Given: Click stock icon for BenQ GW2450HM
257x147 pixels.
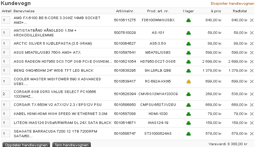Looking at the screenshot, I should [188, 71].
